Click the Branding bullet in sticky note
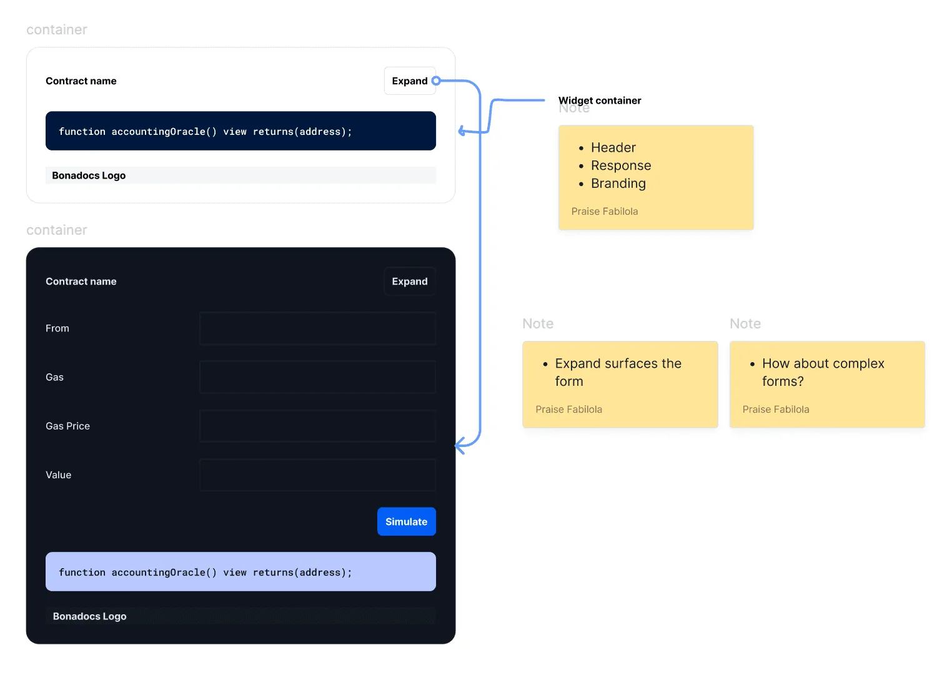The width and height of the screenshot is (947, 688). pos(618,184)
